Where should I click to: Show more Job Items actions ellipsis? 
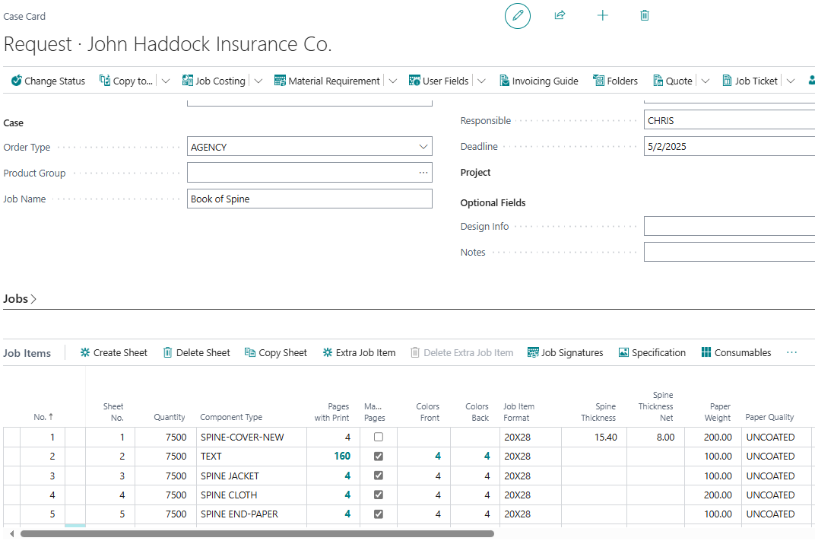(791, 353)
